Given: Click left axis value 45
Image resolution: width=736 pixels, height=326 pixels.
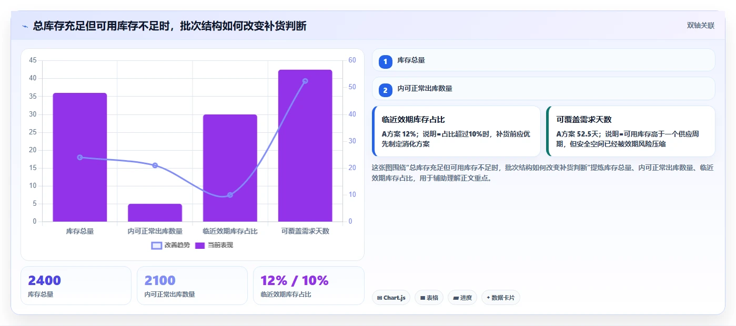Looking at the screenshot, I should [33, 60].
